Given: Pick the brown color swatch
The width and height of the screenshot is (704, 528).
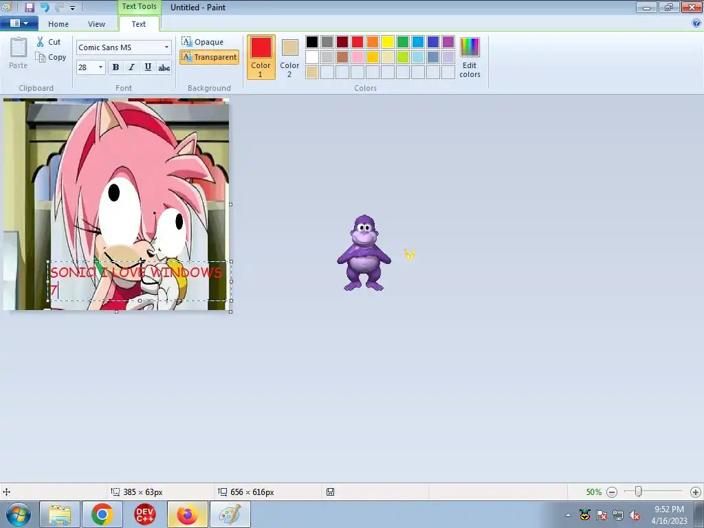Looking at the screenshot, I should pyautogui.click(x=342, y=57).
